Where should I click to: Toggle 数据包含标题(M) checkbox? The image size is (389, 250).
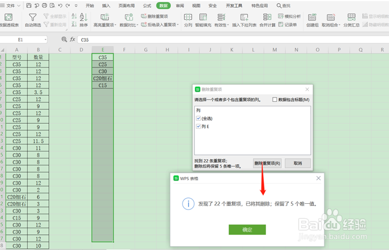pos(274,100)
